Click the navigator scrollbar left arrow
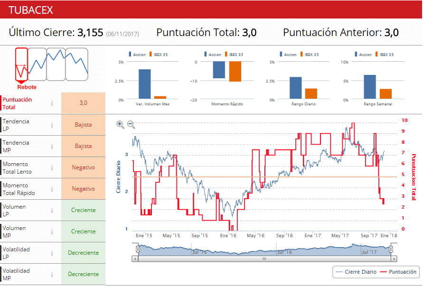The image size is (423, 286). [135, 259]
